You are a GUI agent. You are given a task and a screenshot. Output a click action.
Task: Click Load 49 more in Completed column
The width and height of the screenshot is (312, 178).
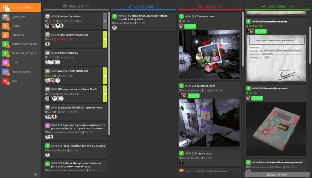coord(277,174)
